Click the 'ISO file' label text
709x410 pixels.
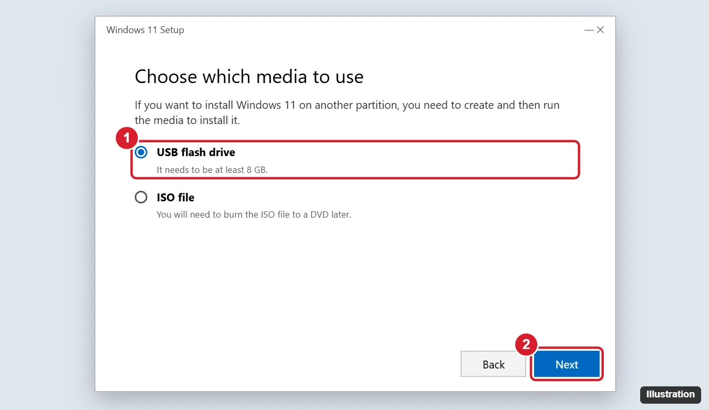point(175,198)
